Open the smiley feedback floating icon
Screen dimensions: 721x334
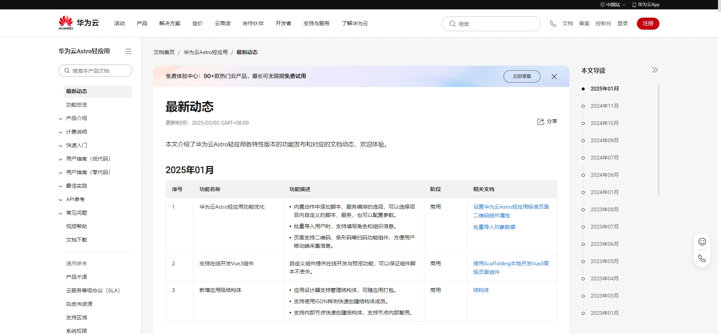(x=702, y=242)
